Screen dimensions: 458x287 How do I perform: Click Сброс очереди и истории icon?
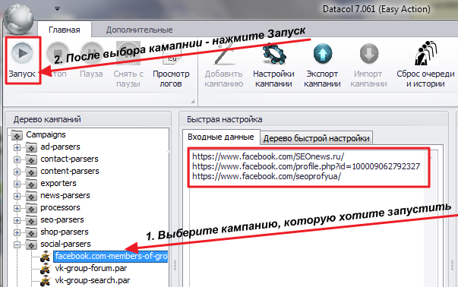(x=426, y=53)
